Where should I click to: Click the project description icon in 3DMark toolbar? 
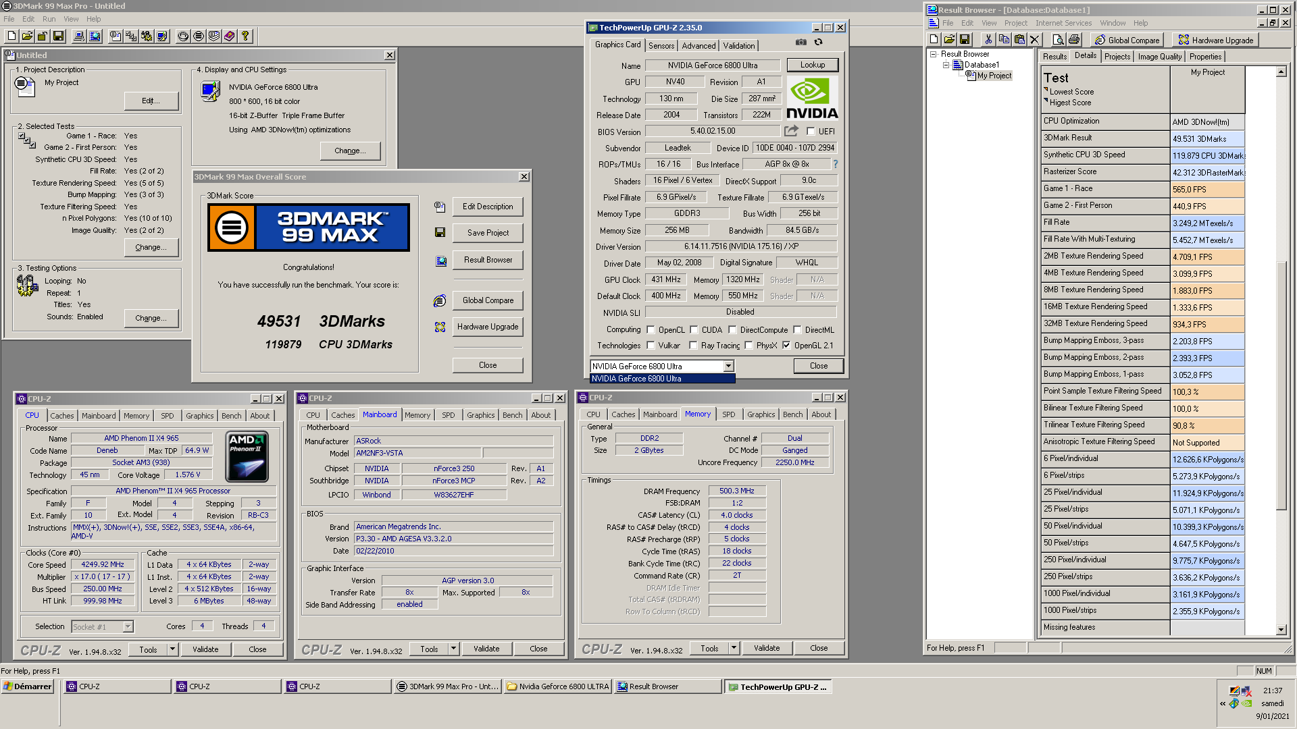coord(116,36)
